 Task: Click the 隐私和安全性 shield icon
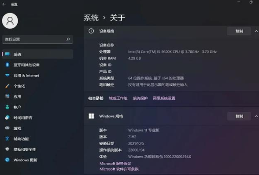click(7, 149)
